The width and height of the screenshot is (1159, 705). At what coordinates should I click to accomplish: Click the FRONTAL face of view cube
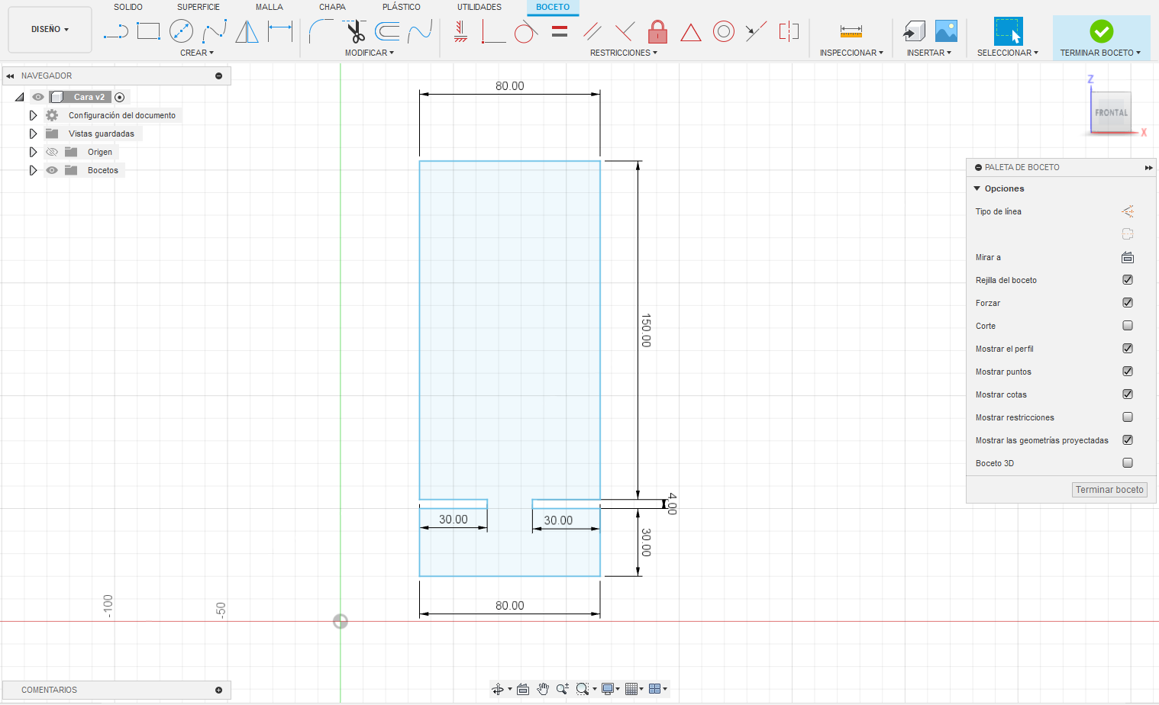[1111, 112]
